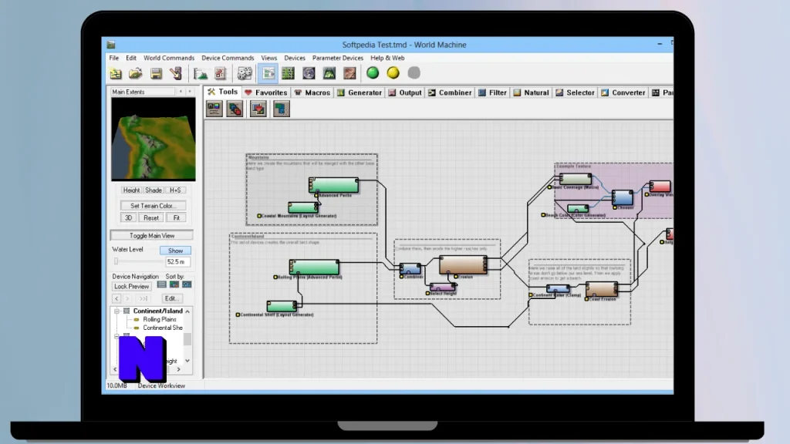Viewport: 790px width, 444px height.
Task: Click device tree scroll up arrow
Action: pos(187,311)
